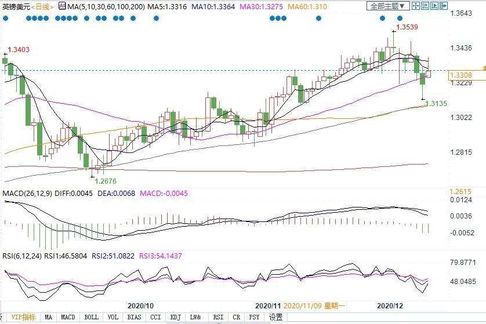Click the MACD(26,12,9) parameter label
486x324 pixels.
(x=27, y=193)
